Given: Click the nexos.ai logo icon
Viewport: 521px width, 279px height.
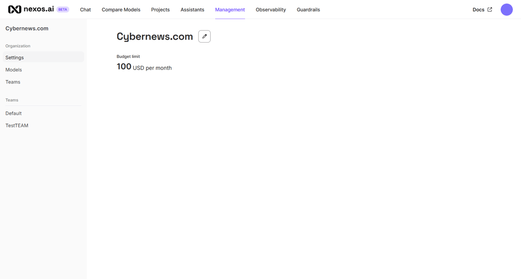Looking at the screenshot, I should coord(15,9).
